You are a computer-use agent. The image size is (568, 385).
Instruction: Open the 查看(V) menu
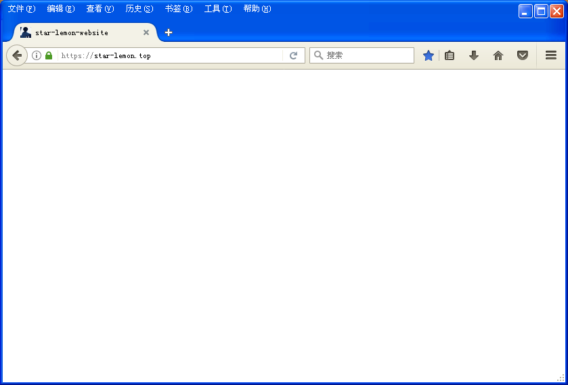100,9
